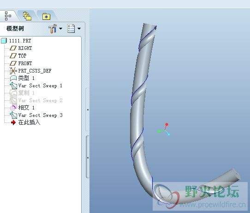Open the Favorites folder tab
The image size is (250, 213).
[46, 17]
